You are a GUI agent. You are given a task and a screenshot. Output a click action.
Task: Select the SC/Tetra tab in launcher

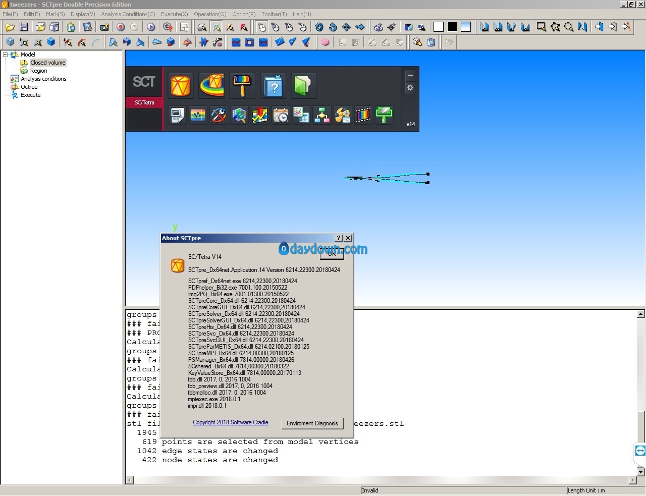pyautogui.click(x=144, y=102)
